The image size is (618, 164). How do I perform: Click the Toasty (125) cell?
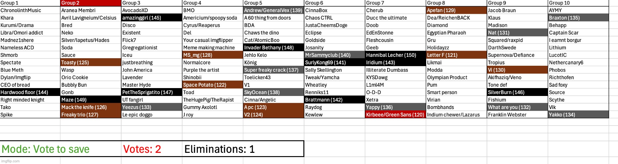[90, 62]
